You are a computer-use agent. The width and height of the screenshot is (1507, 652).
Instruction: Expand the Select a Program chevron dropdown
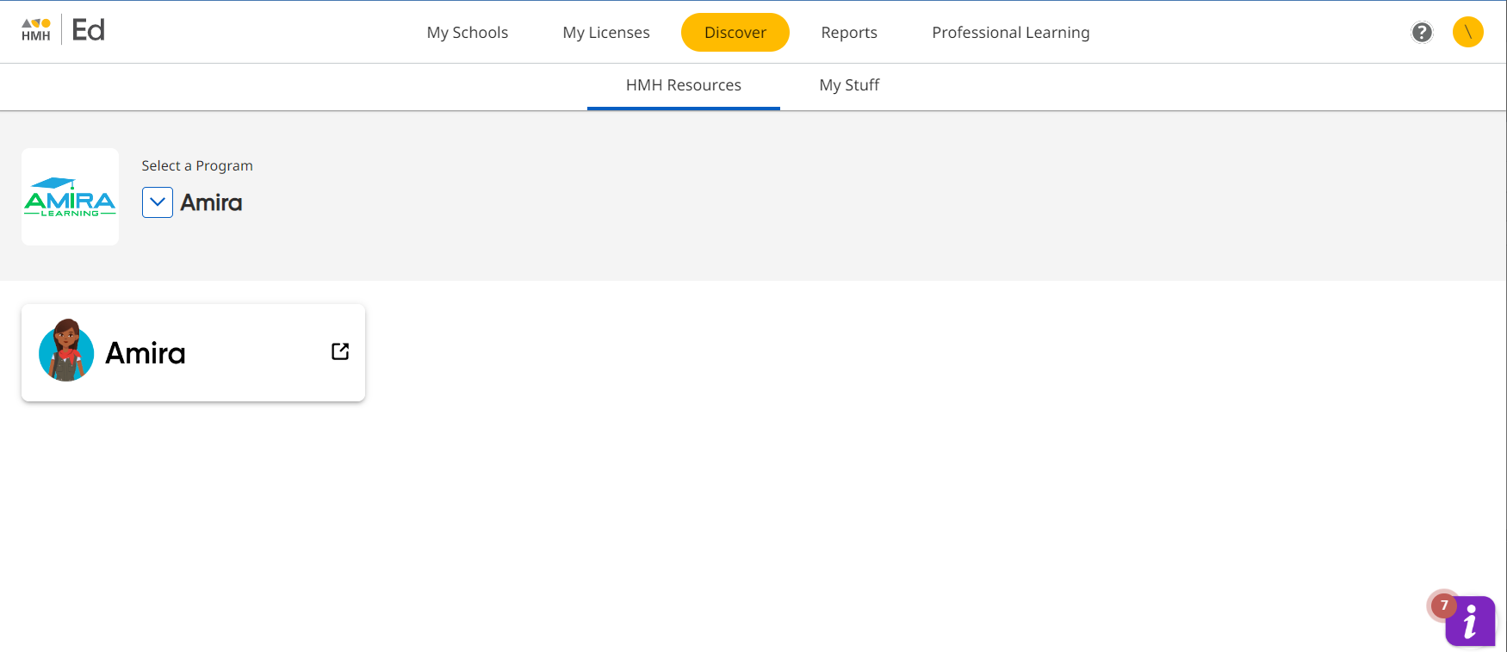[158, 202]
